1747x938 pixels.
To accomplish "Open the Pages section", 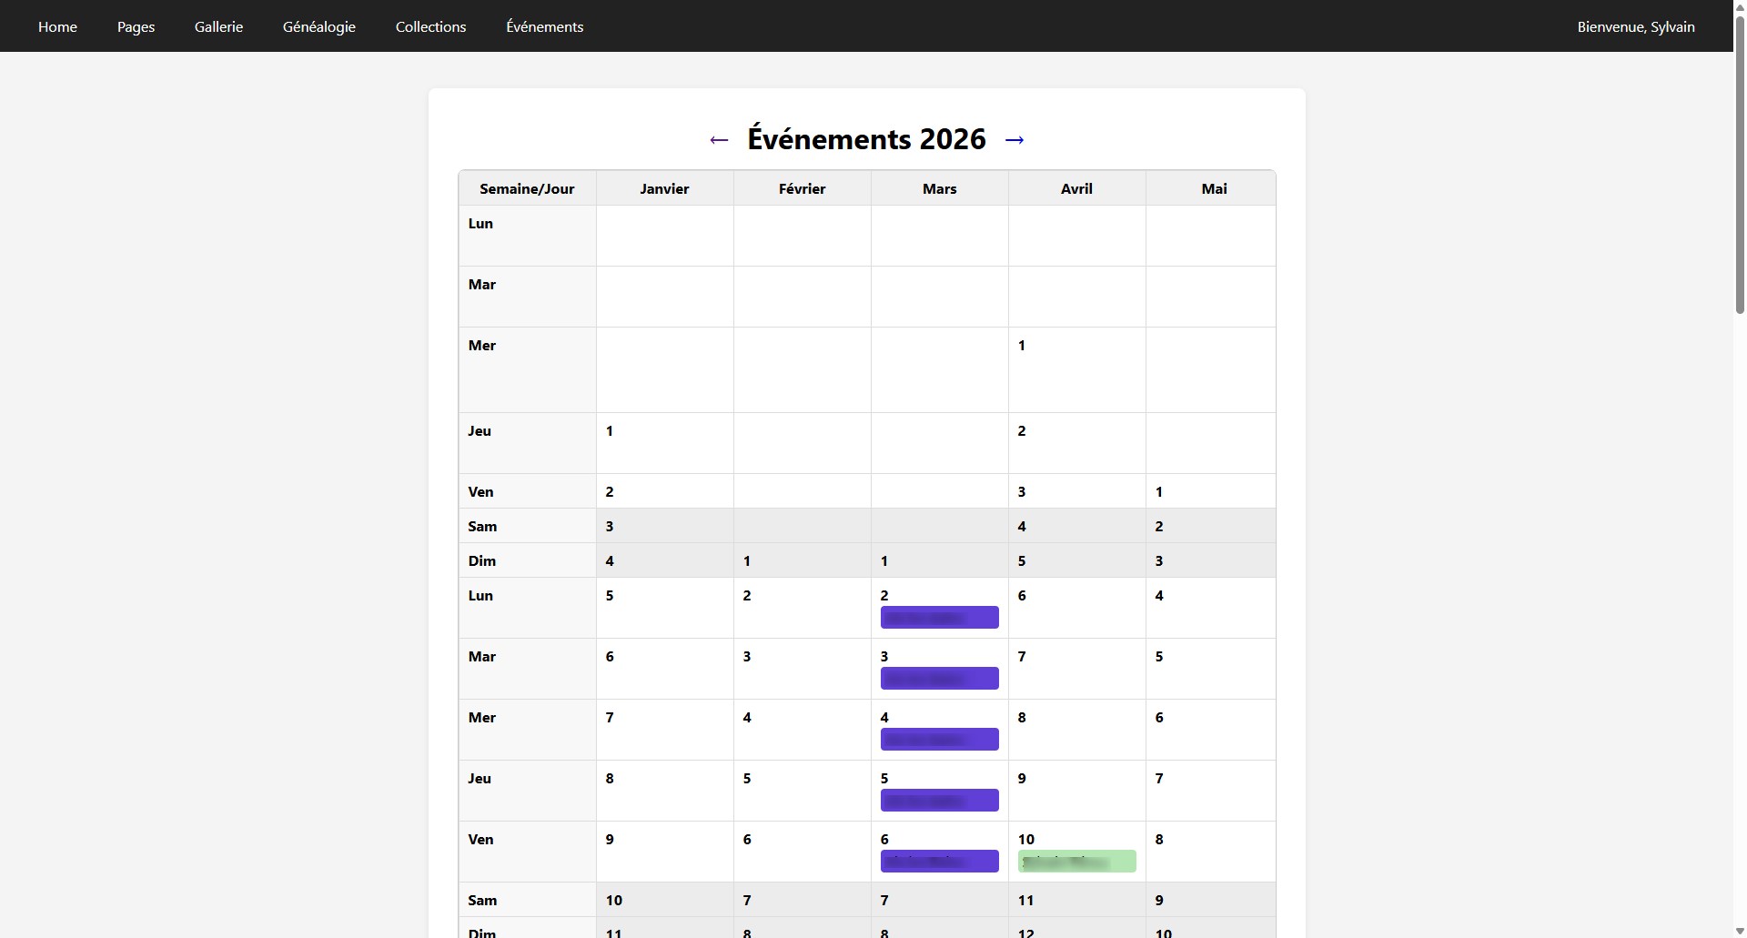I will click(x=136, y=26).
